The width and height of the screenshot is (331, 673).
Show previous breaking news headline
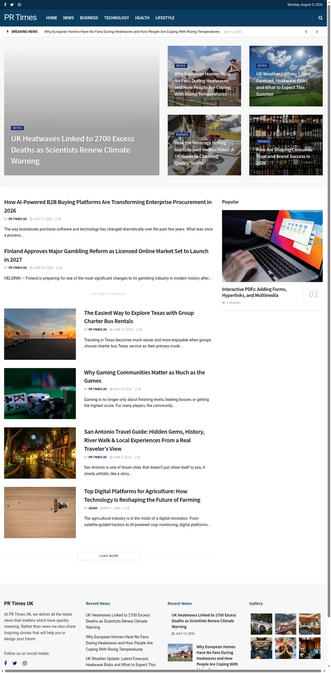click(306, 32)
